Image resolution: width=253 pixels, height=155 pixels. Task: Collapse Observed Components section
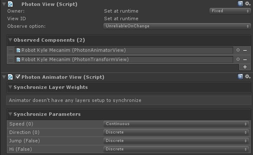[x=11, y=40]
